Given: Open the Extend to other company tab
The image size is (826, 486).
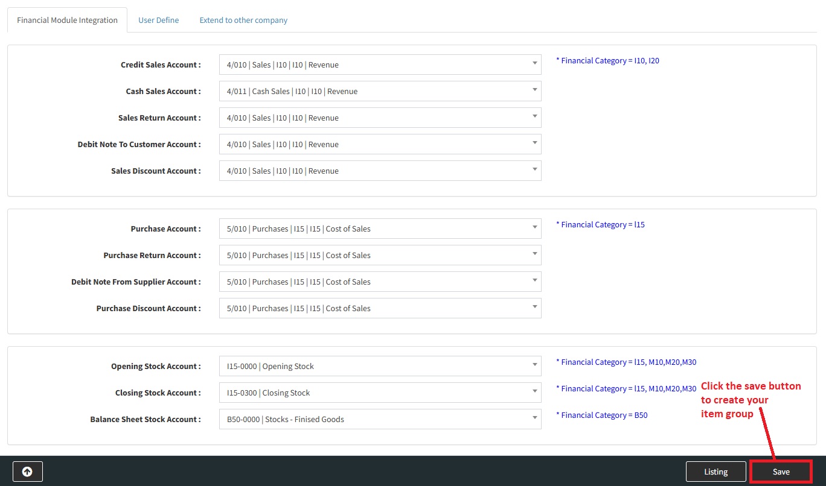Looking at the screenshot, I should 243,20.
